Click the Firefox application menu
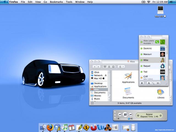176x132 pixels. (x=13, y=2)
